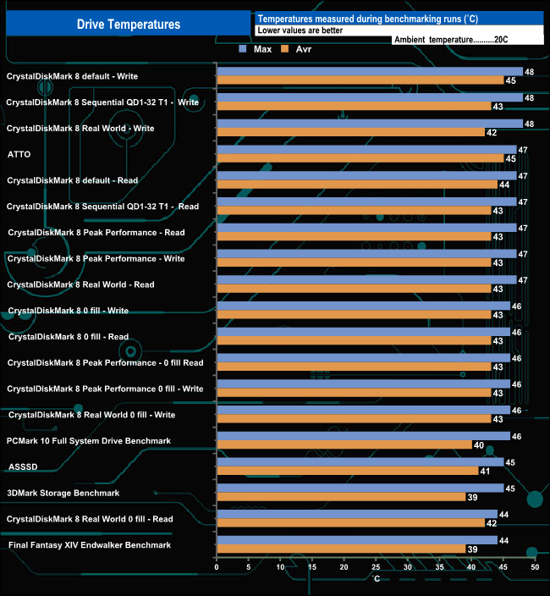Click 'Final Fantasy XIV Endwalker Benchmark' label
The width and height of the screenshot is (550, 596).
click(90, 545)
